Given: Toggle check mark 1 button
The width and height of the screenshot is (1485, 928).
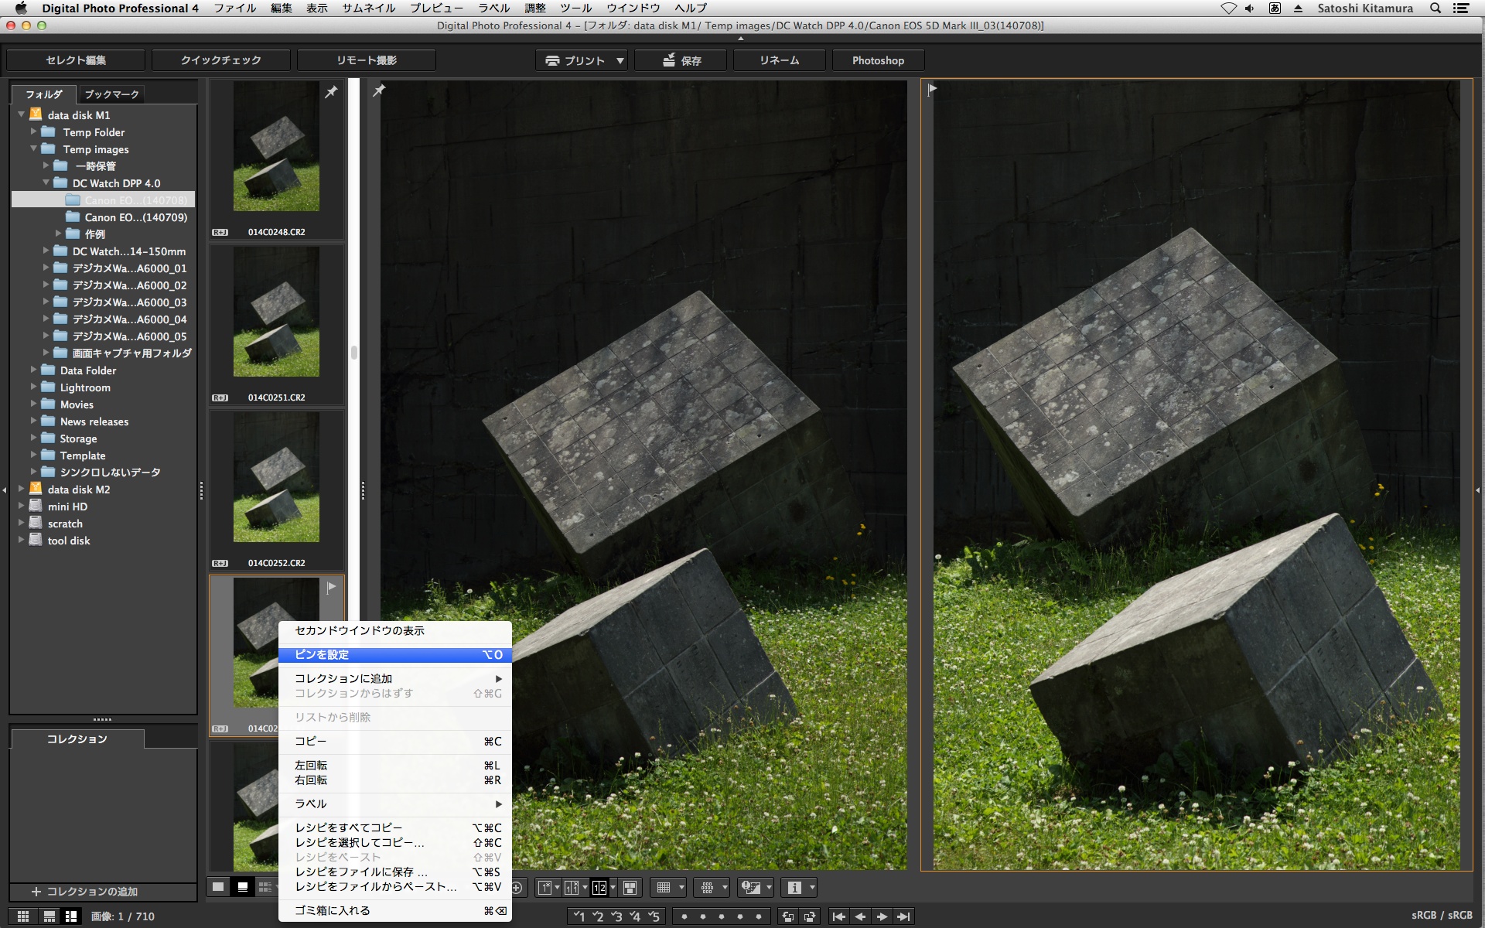Looking at the screenshot, I should pos(579,916).
